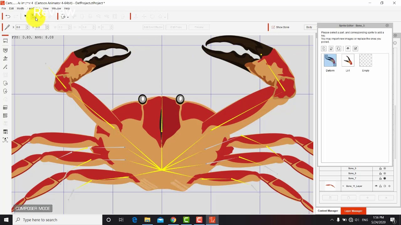Viewport: 401px width, 225px height.
Task: Click the taskbar search box
Action: pos(57,220)
